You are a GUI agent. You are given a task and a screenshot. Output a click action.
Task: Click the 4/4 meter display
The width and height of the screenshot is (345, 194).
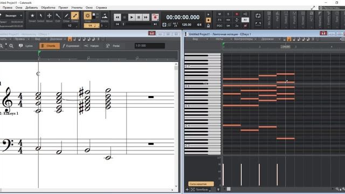pyautogui.click(x=199, y=25)
